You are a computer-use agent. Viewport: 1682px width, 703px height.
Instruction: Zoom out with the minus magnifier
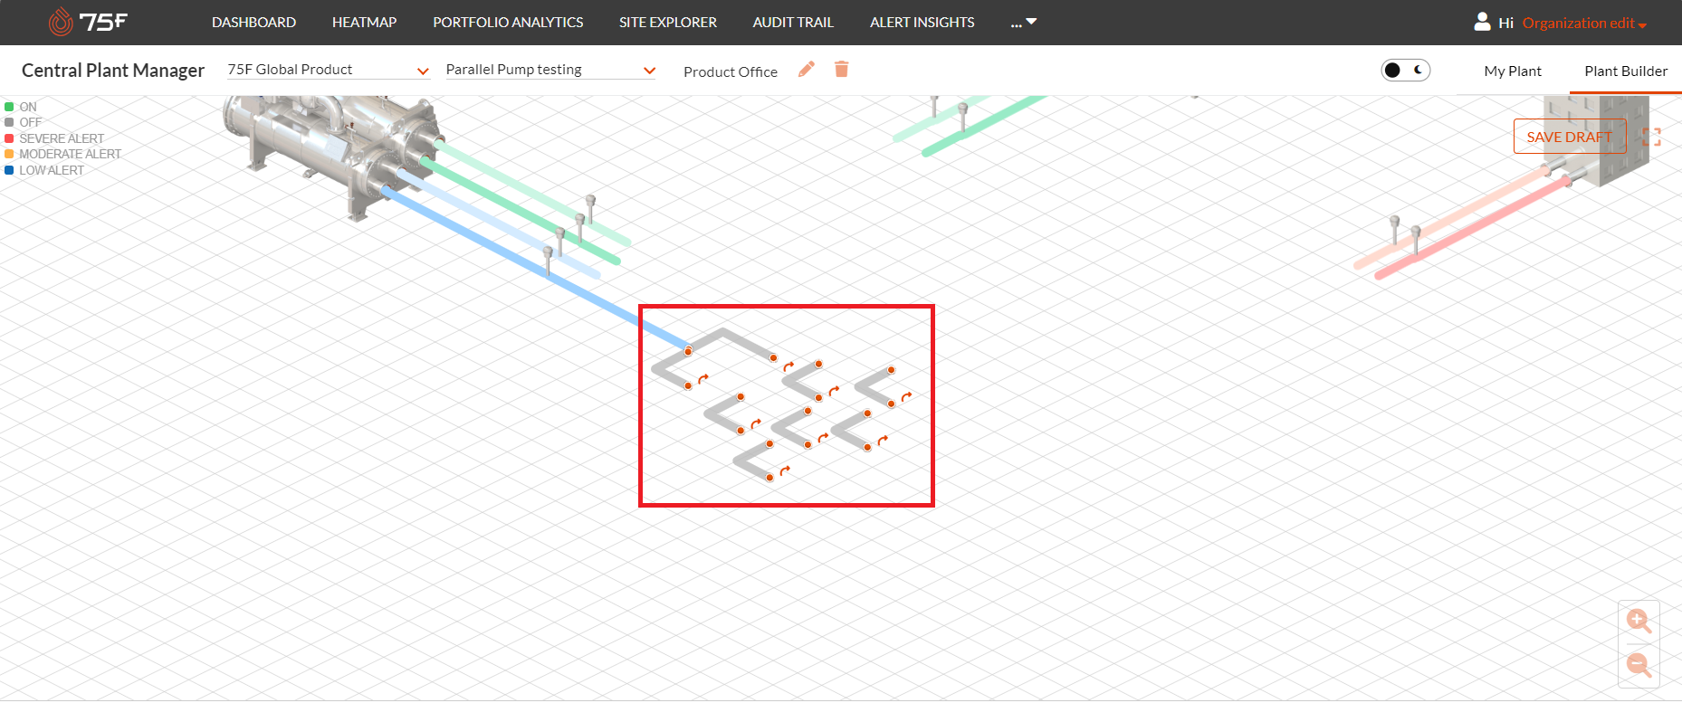click(1639, 665)
